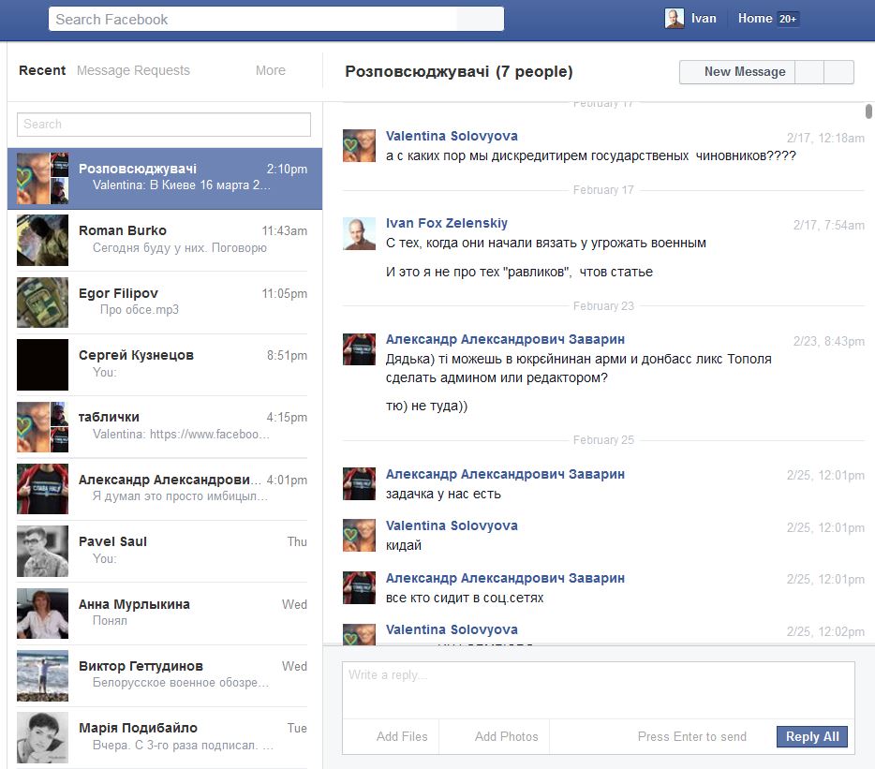Image resolution: width=875 pixels, height=769 pixels.
Task: Open the 20+ notifications badge next to Home
Action: point(788,19)
